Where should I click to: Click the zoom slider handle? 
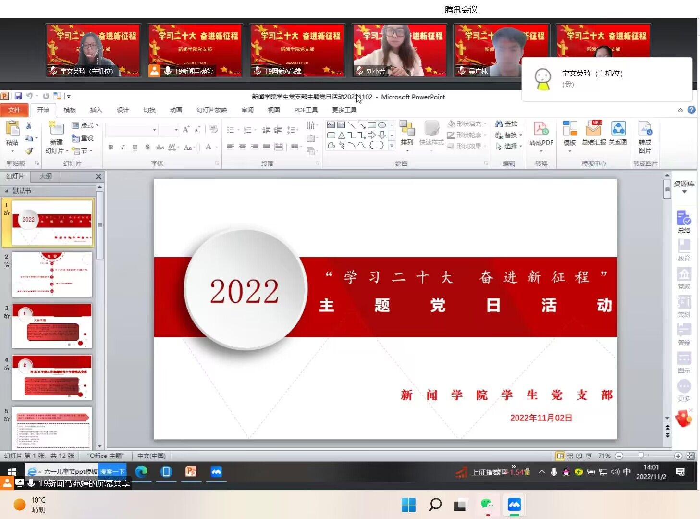point(641,456)
